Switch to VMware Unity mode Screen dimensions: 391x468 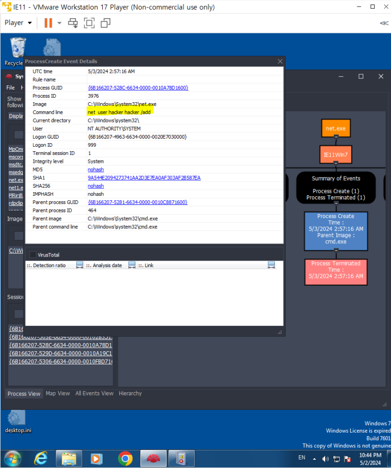click(x=106, y=23)
